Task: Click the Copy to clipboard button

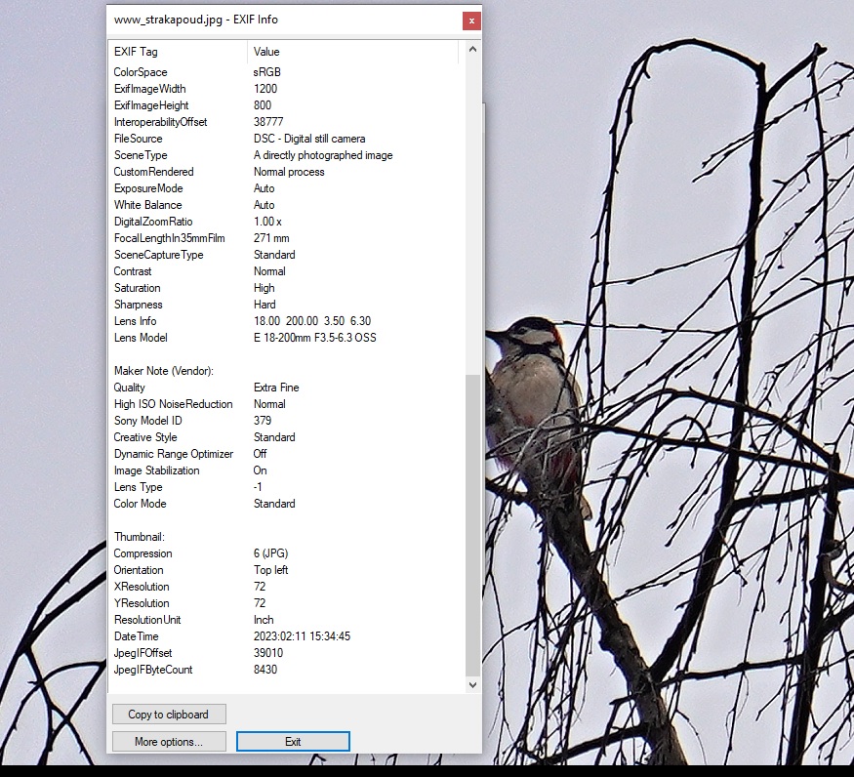Action: [169, 715]
